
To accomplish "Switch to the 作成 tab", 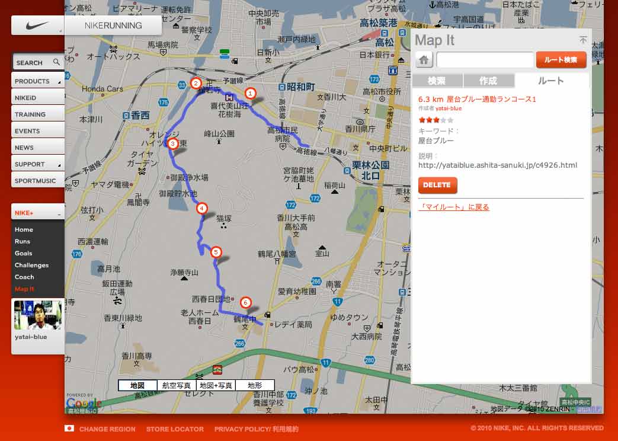I will 488,81.
